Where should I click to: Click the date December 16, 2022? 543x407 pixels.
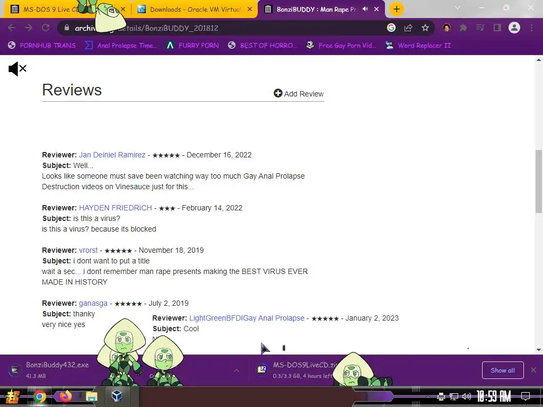pyautogui.click(x=219, y=155)
